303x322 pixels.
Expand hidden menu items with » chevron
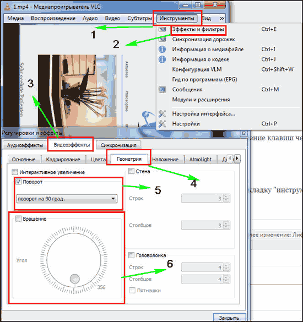coord(222,18)
